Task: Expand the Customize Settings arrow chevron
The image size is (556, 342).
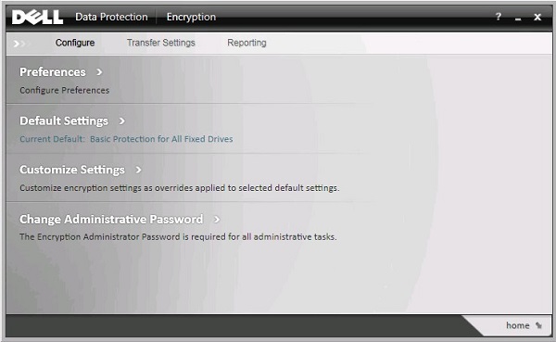Action: 138,170
